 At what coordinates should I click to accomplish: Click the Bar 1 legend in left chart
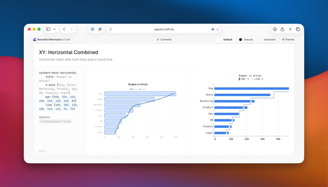(x=133, y=89)
